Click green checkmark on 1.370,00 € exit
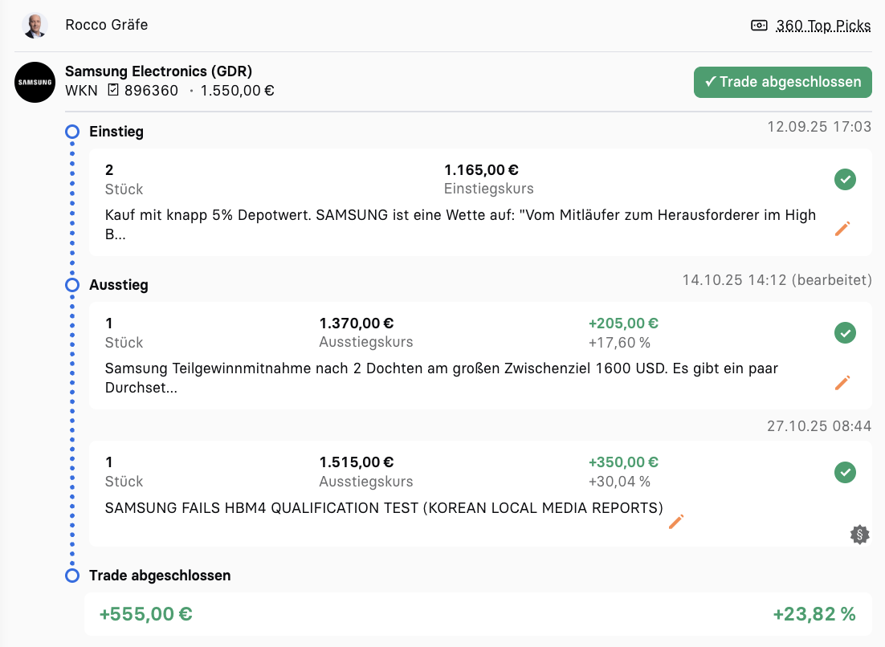Screen dimensions: 885x647 click(x=844, y=332)
